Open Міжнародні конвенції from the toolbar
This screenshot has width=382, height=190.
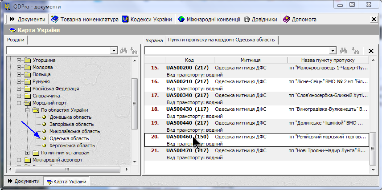click(209, 20)
